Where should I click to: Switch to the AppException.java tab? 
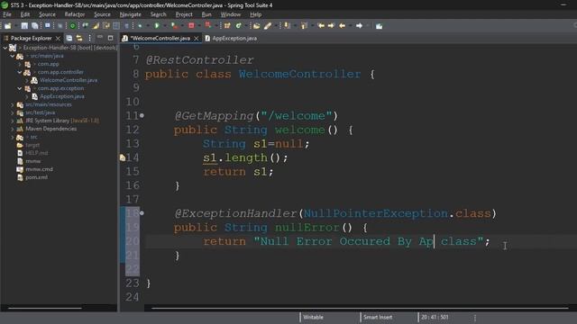click(231, 38)
